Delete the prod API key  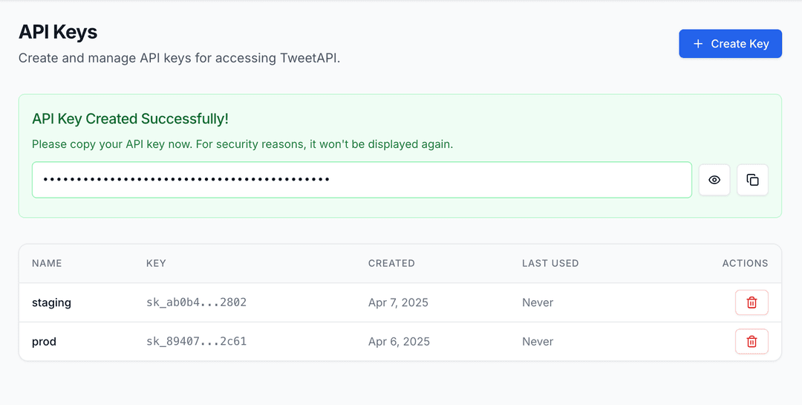point(752,341)
